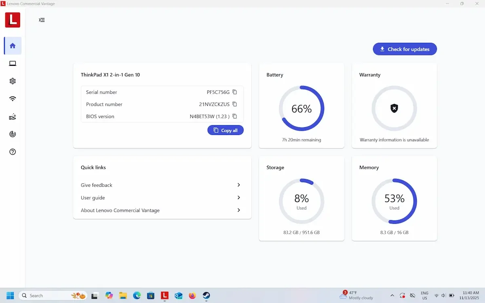Image resolution: width=485 pixels, height=303 pixels.
Task: Click Check for updates button
Action: click(405, 49)
